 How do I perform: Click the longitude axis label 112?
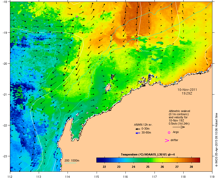10,177
